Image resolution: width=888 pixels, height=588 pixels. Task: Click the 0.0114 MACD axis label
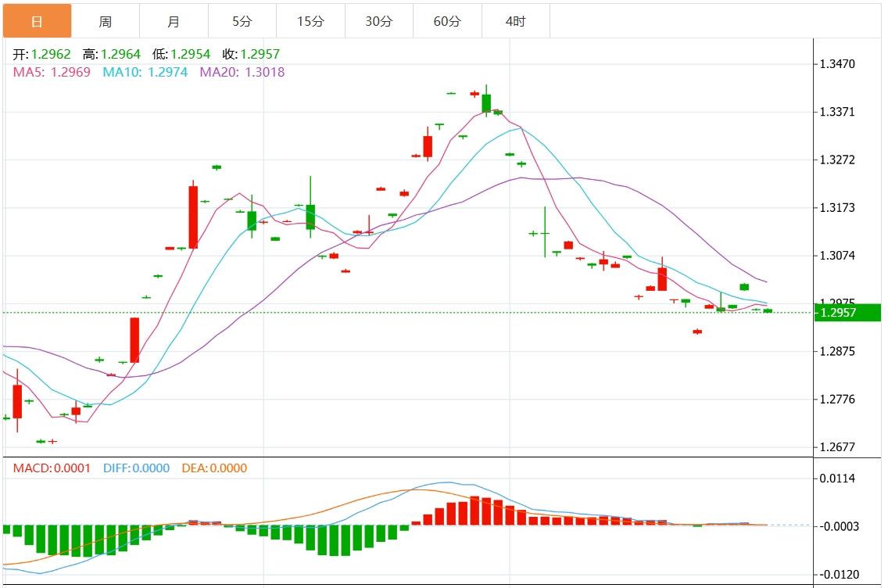838,479
